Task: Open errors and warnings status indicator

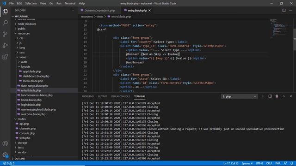Action: coord(9,163)
